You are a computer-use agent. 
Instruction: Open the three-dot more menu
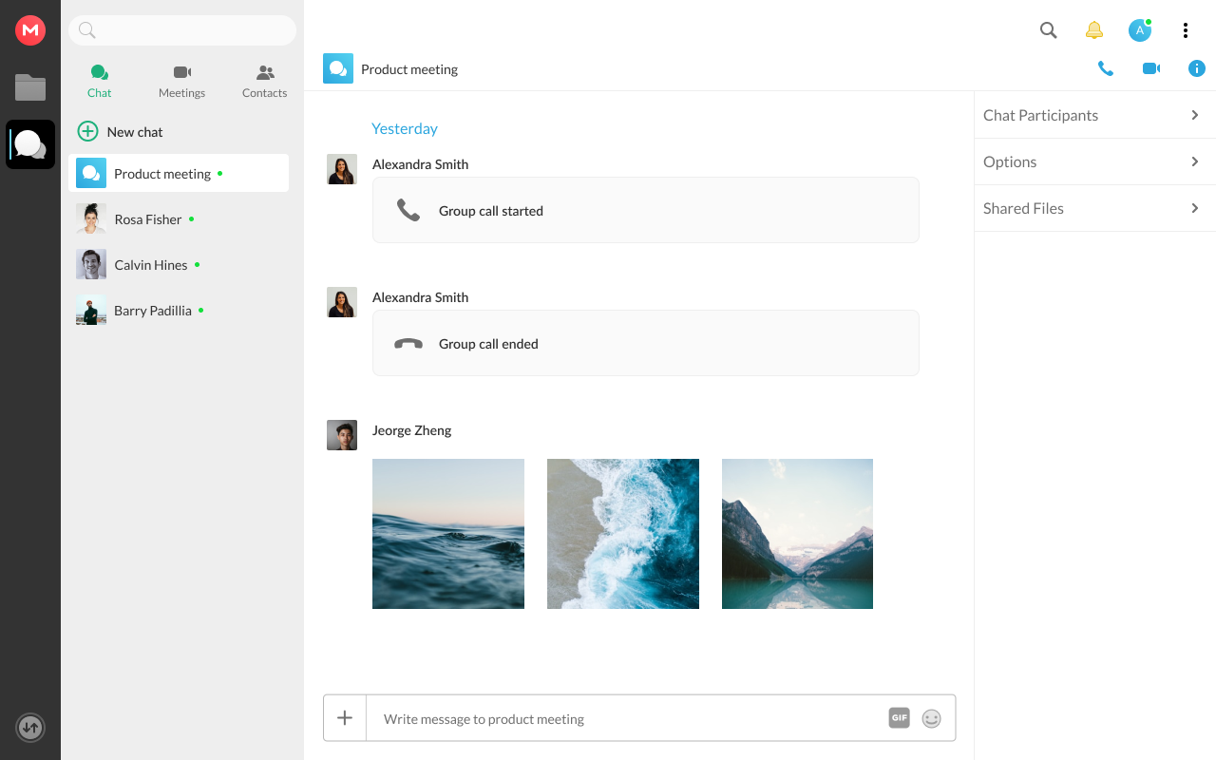1186,30
